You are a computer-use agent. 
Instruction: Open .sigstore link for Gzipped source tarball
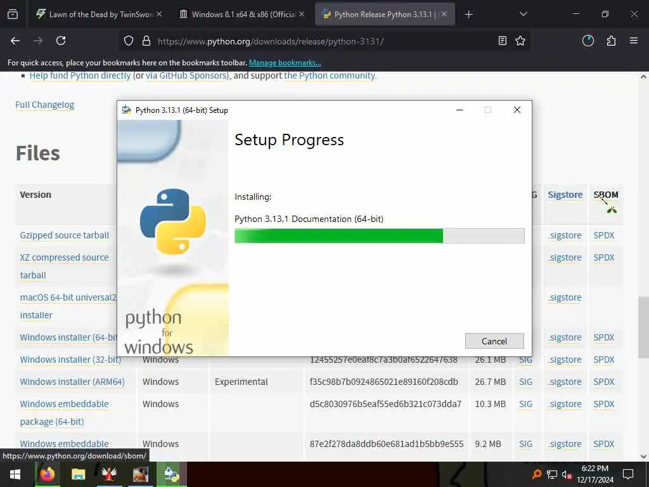coord(565,235)
